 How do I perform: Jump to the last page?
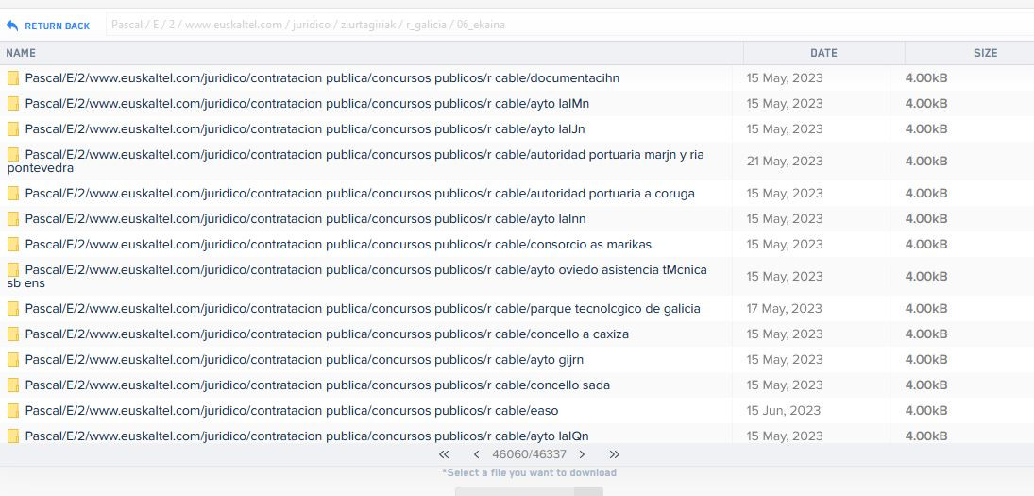(x=615, y=454)
